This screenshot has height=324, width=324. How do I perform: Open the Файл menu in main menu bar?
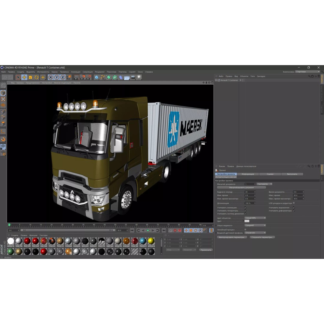coord(4,72)
